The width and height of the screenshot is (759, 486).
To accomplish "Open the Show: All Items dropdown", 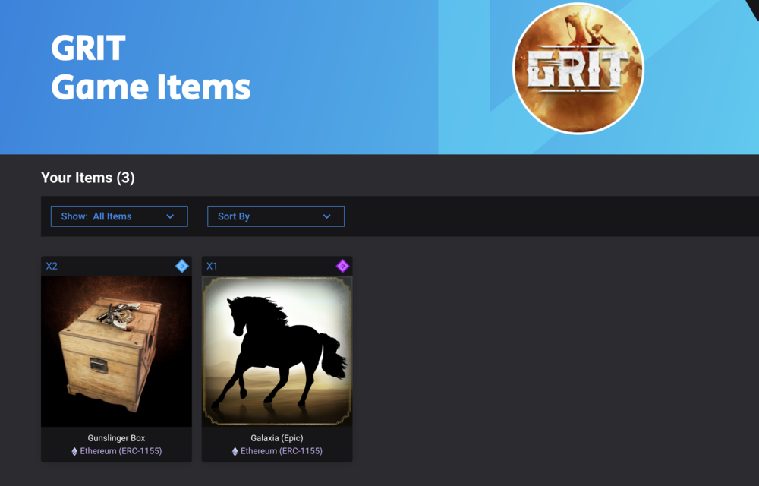I will click(x=119, y=216).
